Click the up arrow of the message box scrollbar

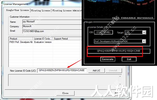click(120, 76)
